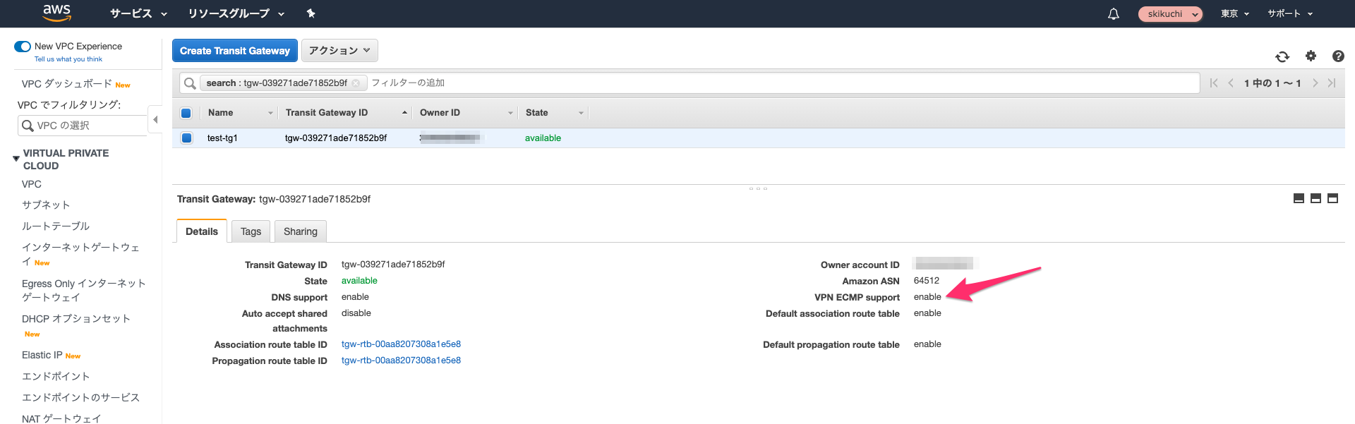
Task: Click the VPN ECMP support enable value
Action: (927, 297)
